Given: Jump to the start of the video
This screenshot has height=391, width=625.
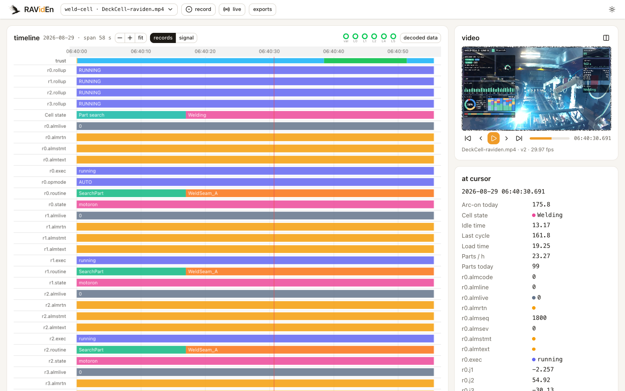Looking at the screenshot, I should (468, 138).
